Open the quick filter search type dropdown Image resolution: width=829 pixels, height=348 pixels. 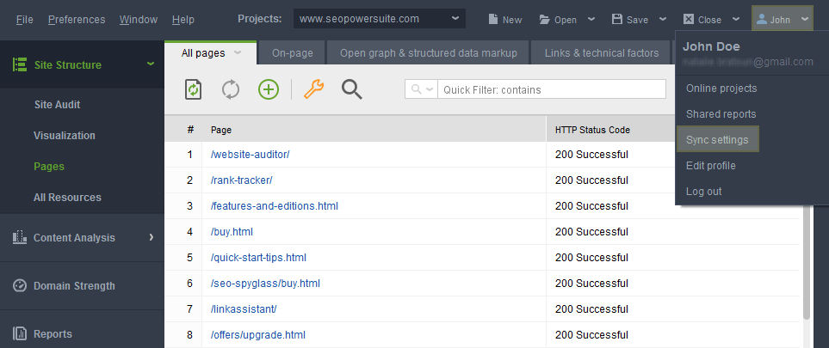point(421,89)
